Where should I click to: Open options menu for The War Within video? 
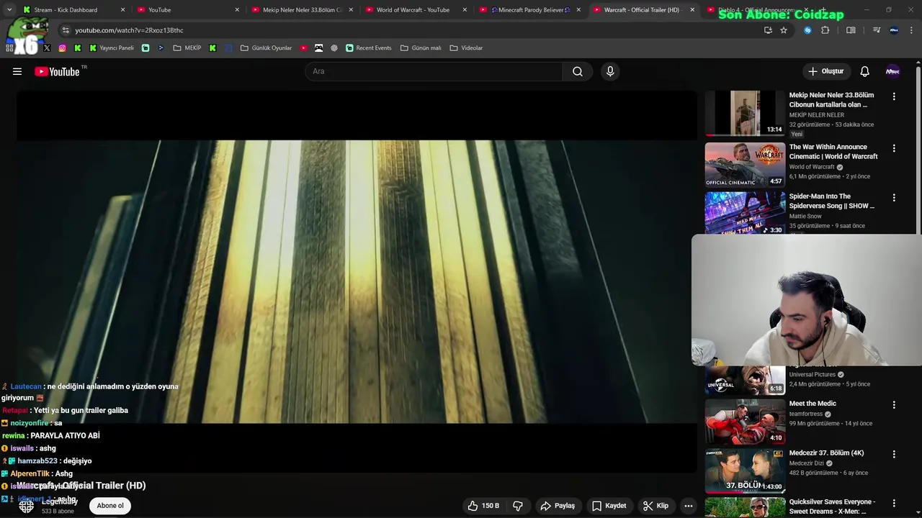coord(894,148)
